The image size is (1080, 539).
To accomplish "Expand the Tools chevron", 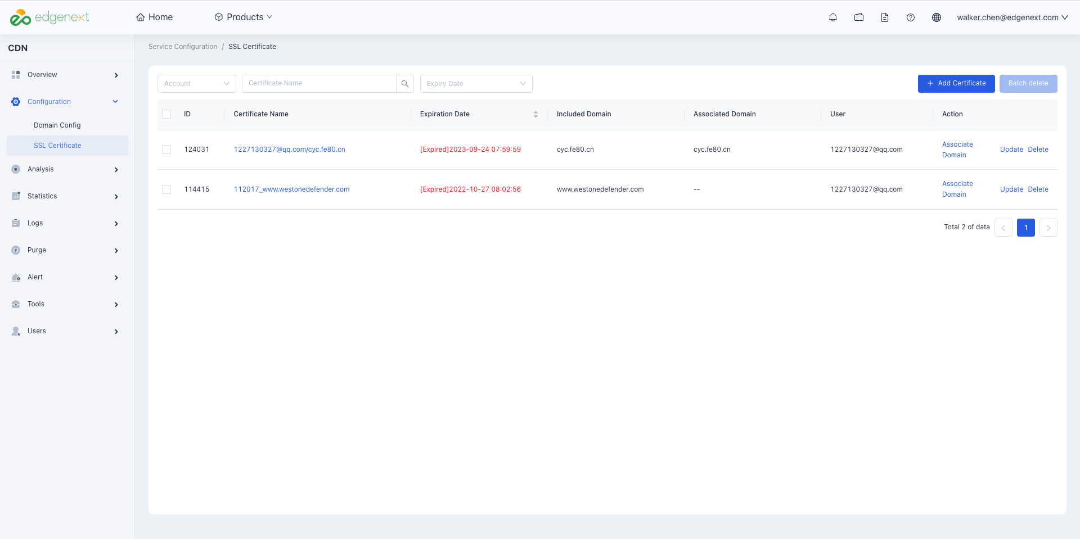I will tap(116, 305).
